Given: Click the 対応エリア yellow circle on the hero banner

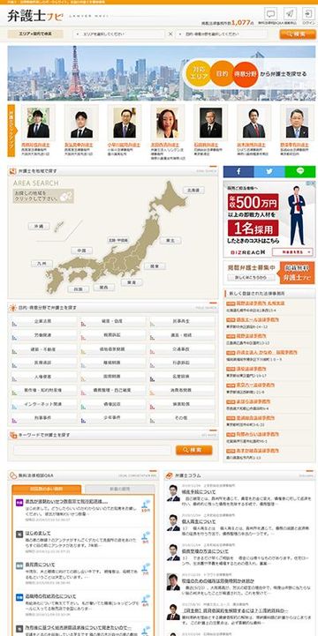Looking at the screenshot, I should [198, 73].
